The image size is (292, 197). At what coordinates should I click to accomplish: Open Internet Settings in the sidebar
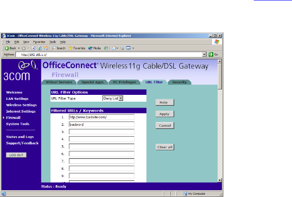tap(20, 111)
